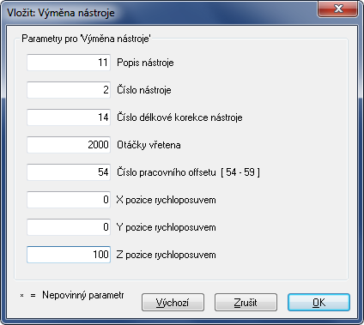Close the Vložit: Výměna nástroje dialog
The image size is (364, 325).
point(338,9)
